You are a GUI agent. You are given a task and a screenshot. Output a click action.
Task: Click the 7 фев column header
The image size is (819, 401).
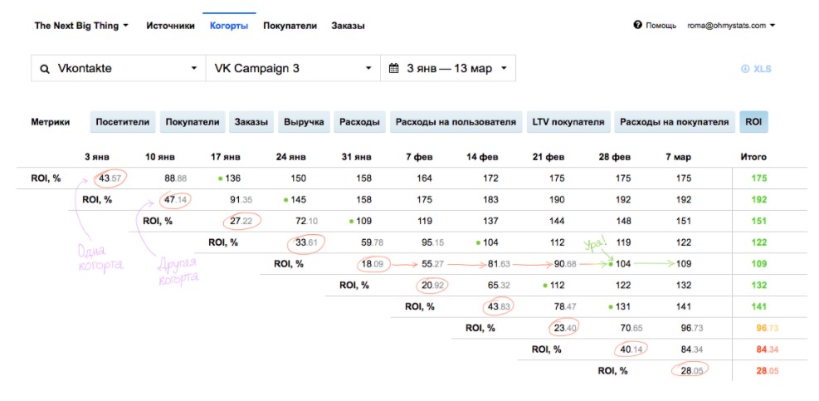[419, 157]
